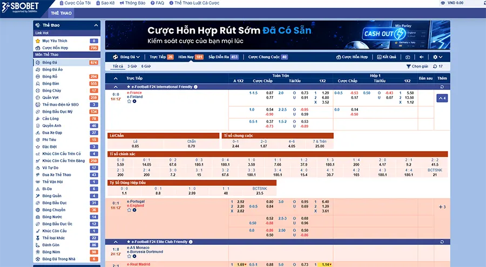Open Kết Quả results in toolbar
Screen dimensions: 486x267
click(387, 57)
